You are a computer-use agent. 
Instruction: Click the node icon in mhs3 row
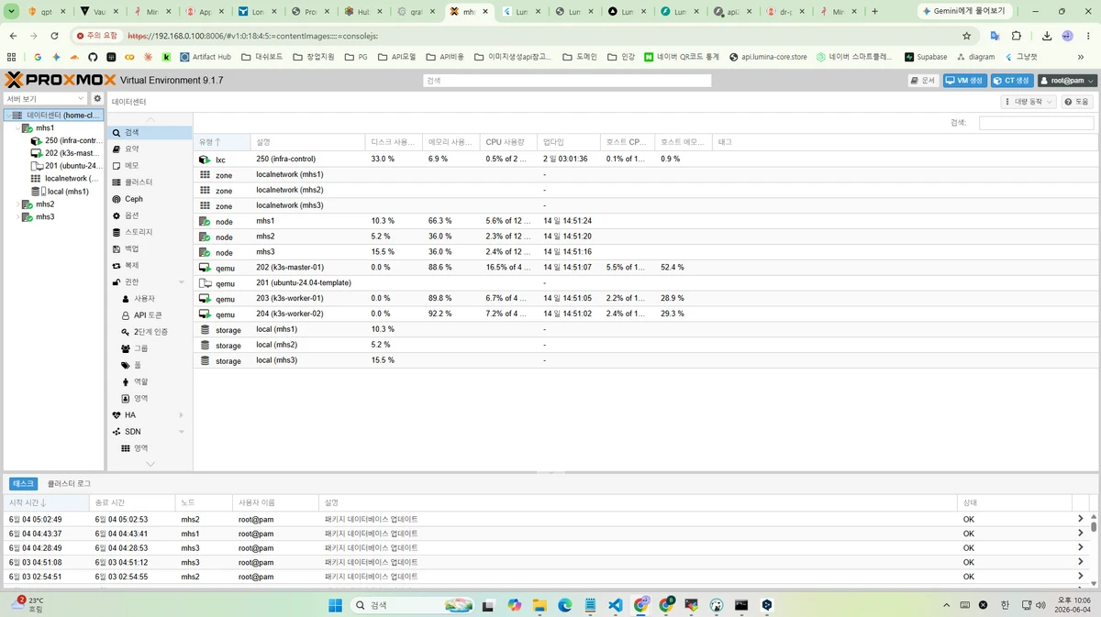(x=205, y=252)
